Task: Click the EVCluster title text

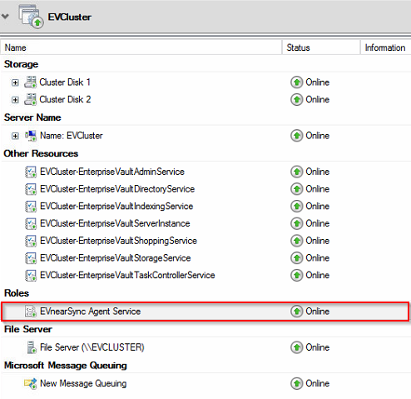Action: (69, 17)
